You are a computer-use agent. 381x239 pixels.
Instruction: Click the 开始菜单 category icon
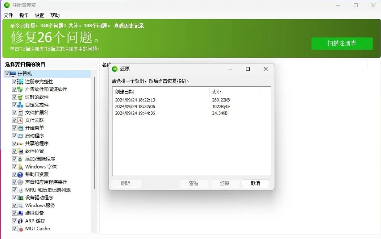point(20,128)
